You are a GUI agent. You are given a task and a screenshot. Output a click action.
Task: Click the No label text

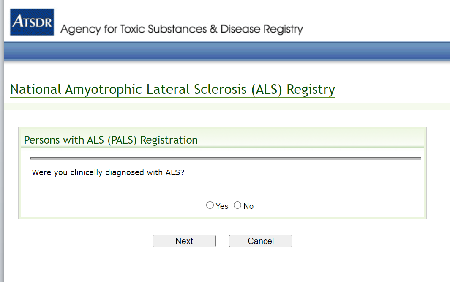click(x=248, y=206)
